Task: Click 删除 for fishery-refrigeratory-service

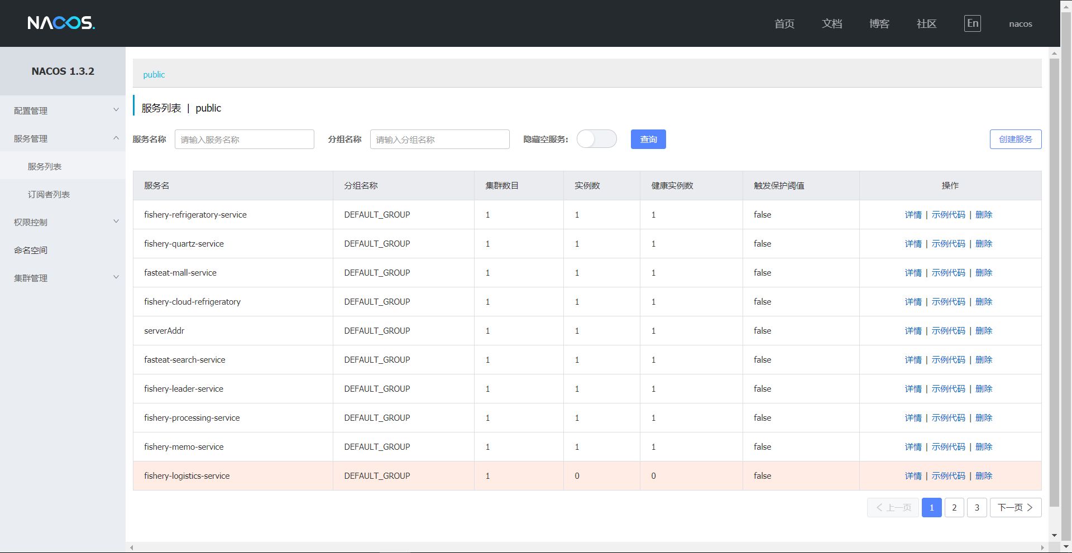Action: 984,214
